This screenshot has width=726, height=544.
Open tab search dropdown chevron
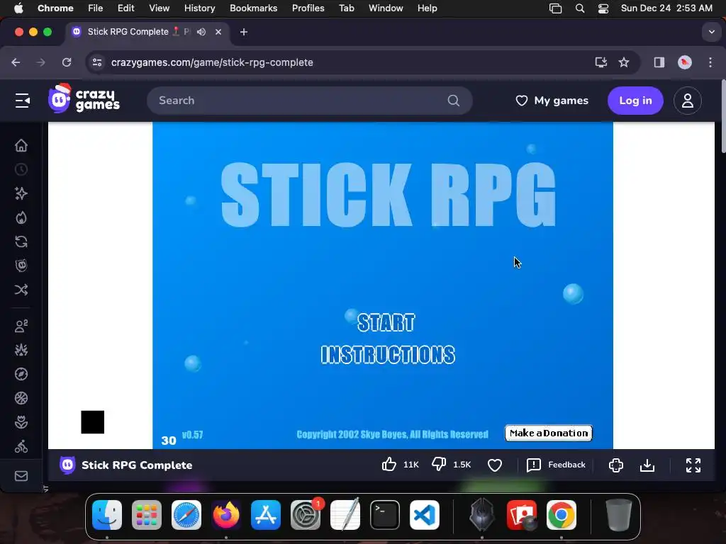[x=712, y=32]
